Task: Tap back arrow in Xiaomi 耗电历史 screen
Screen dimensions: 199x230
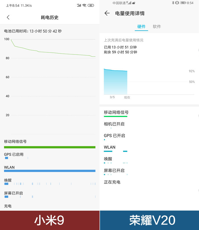Action: point(8,17)
